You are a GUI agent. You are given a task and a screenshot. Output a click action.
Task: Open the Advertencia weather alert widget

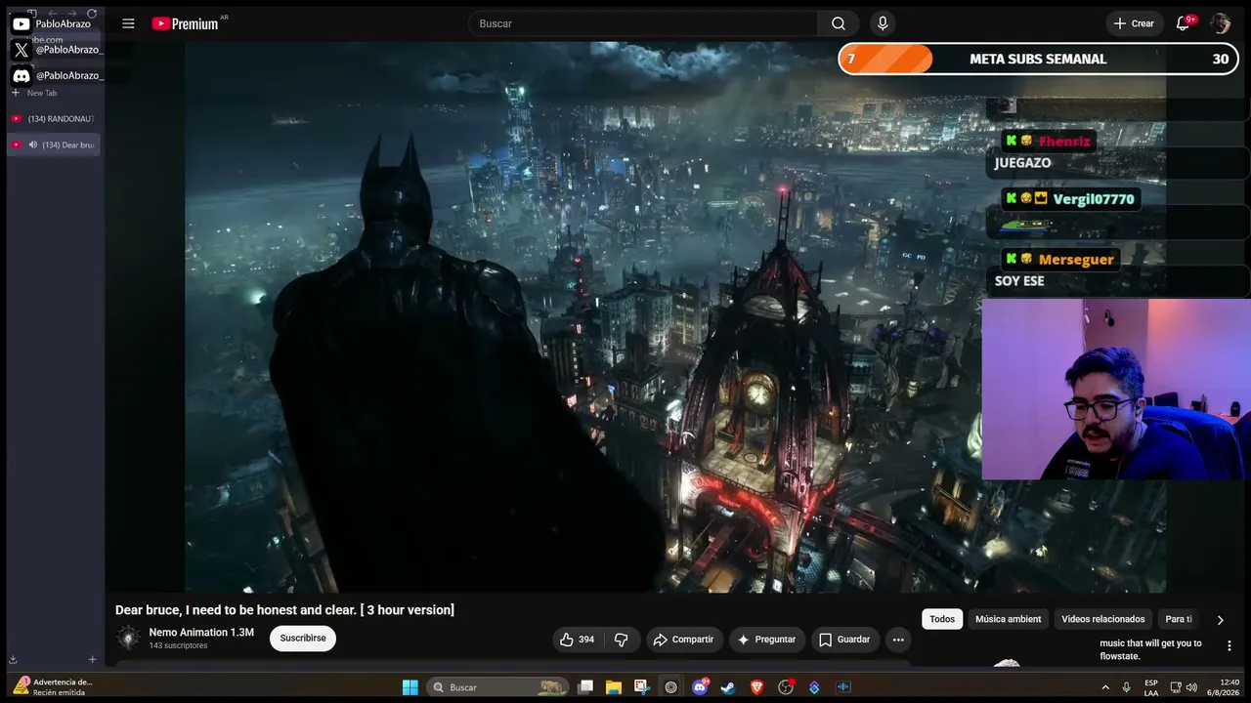click(x=53, y=687)
